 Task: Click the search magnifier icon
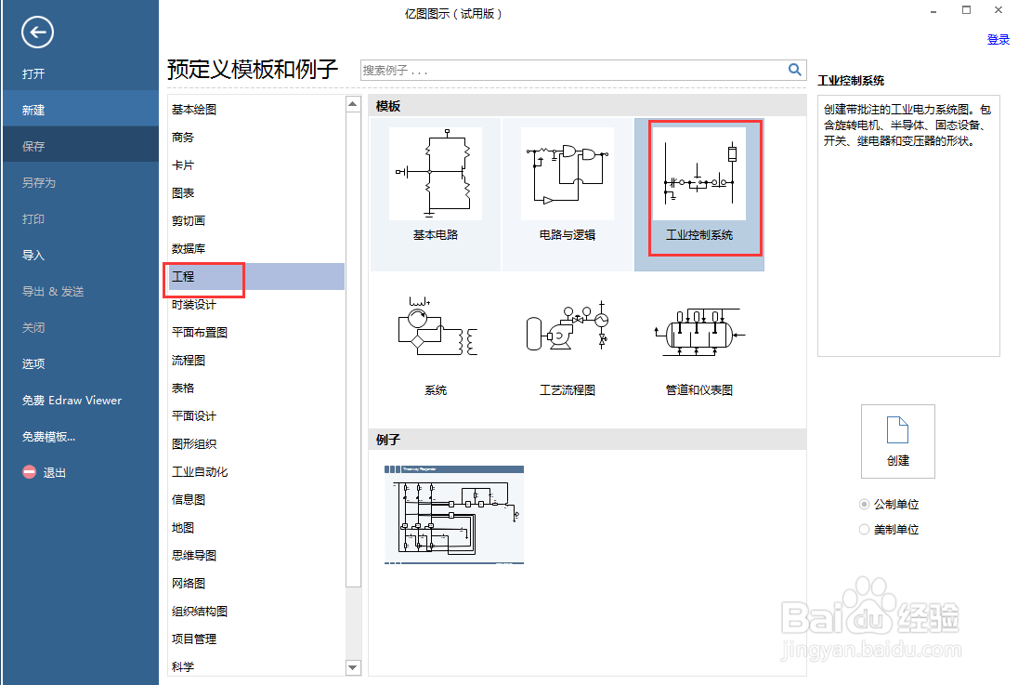pyautogui.click(x=795, y=70)
